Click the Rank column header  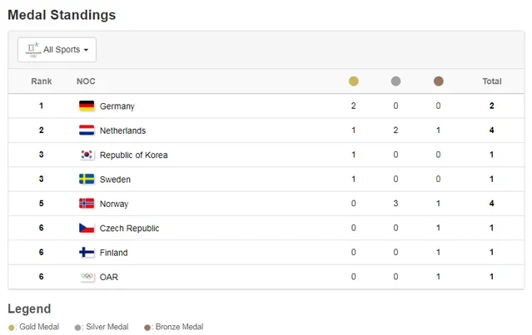41,81
